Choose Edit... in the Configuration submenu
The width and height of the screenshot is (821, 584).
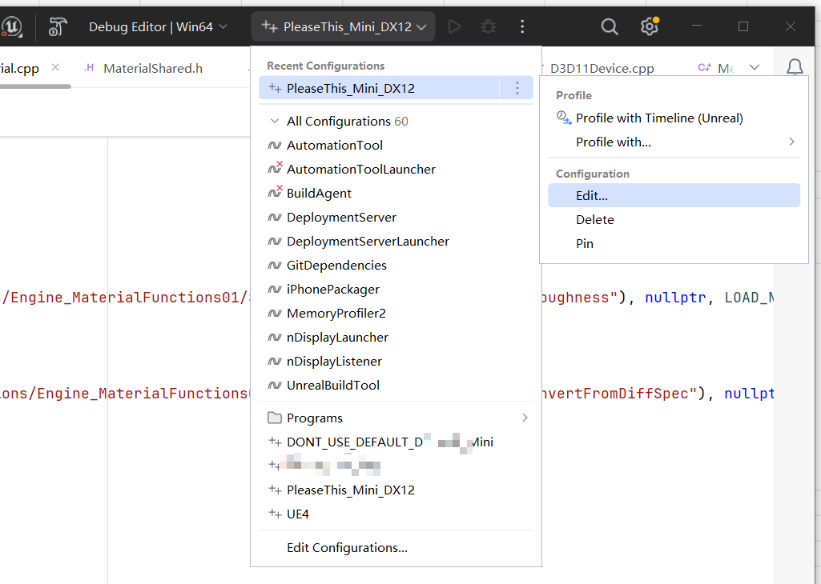click(674, 195)
